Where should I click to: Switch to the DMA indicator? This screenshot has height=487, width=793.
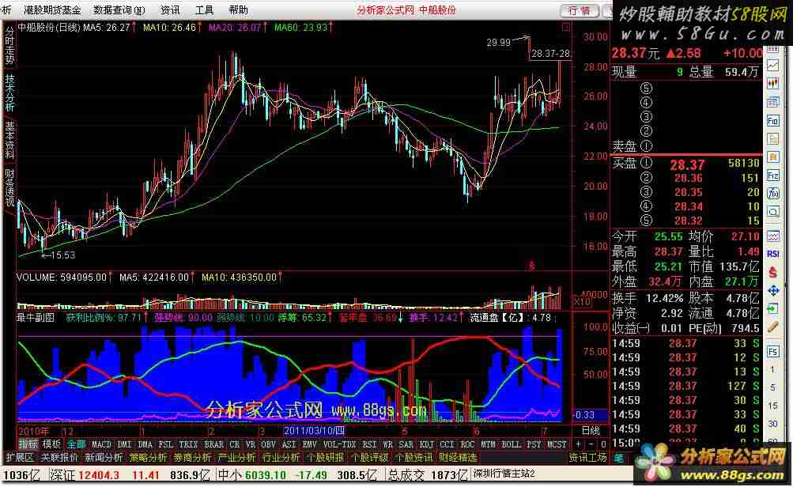[x=145, y=444]
